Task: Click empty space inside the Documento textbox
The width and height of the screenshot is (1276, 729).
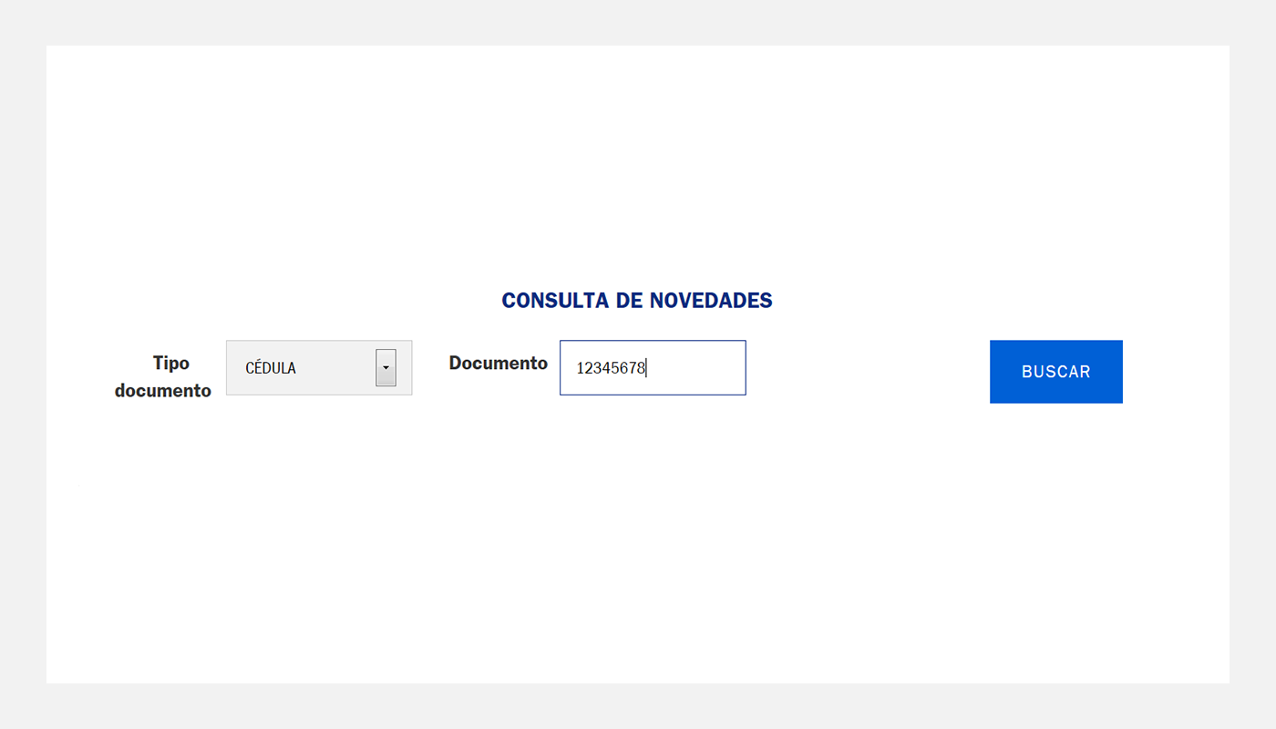Action: click(697, 368)
